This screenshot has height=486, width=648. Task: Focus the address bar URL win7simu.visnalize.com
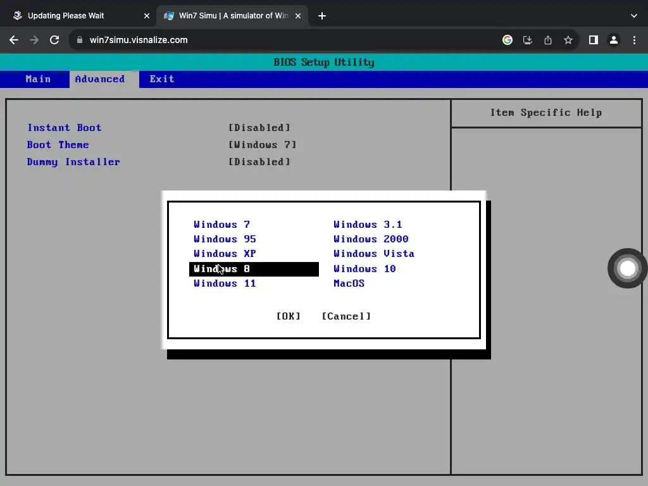coord(139,40)
